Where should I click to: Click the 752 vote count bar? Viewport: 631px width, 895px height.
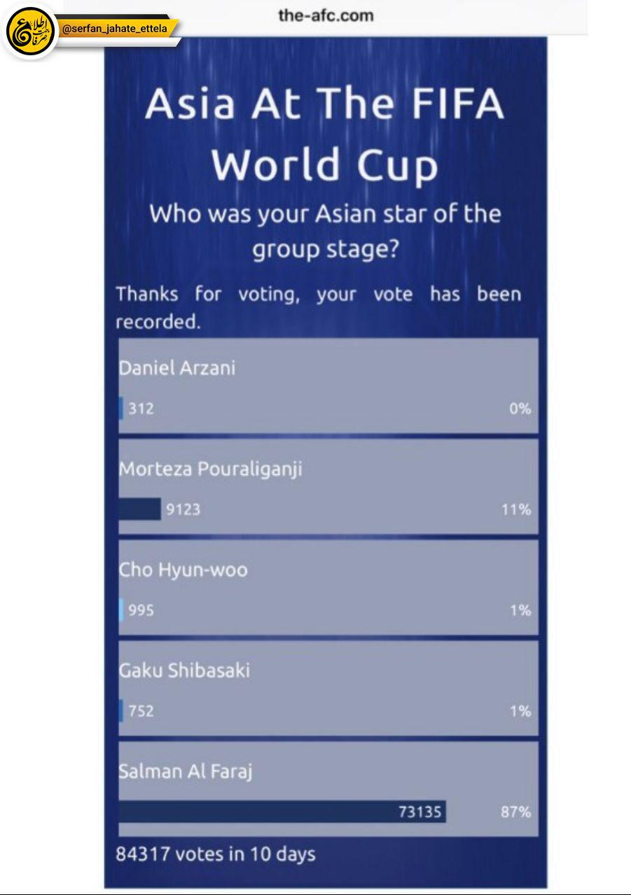click(121, 710)
